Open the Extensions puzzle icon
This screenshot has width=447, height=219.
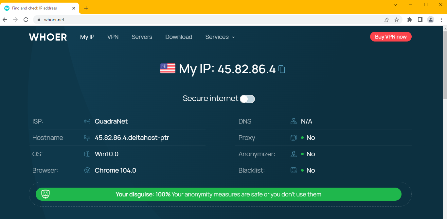tap(409, 20)
